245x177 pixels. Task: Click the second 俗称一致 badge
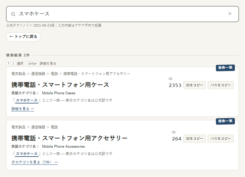pos(225,121)
